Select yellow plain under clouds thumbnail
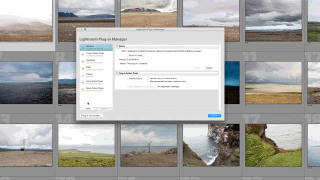 point(273,82)
